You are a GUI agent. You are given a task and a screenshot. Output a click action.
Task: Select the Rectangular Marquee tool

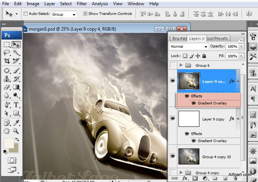(7, 44)
